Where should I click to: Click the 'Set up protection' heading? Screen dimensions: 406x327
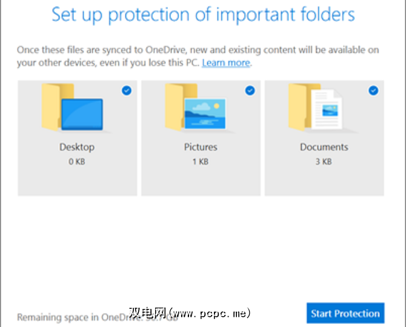pyautogui.click(x=203, y=15)
